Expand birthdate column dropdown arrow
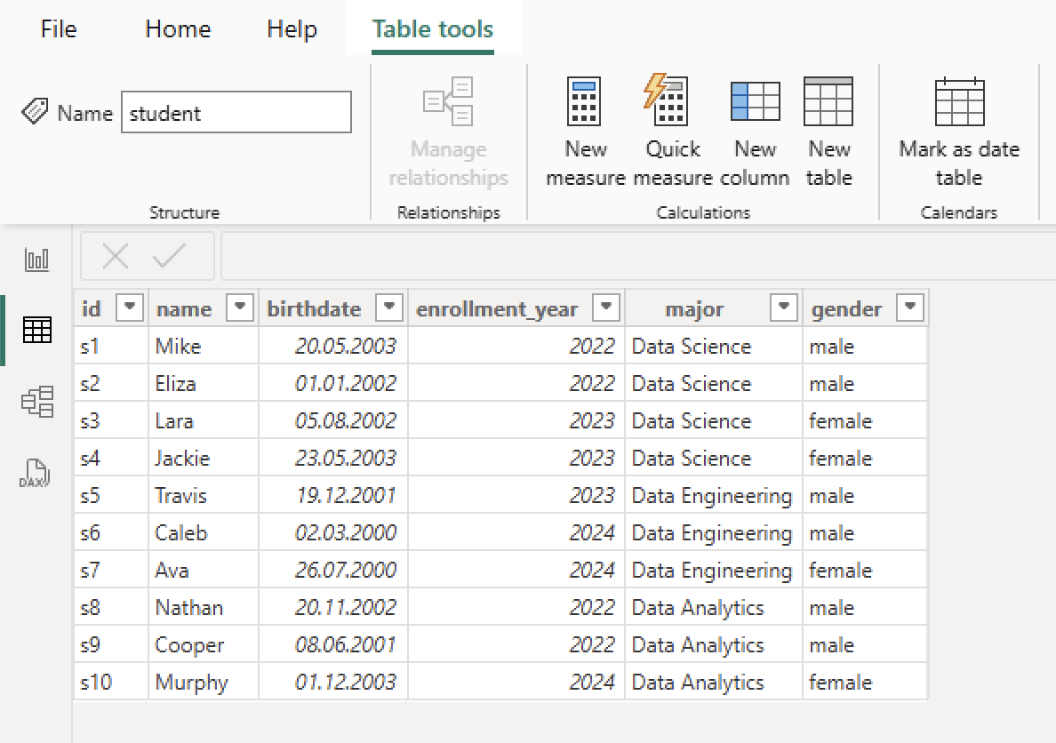Screen dimensions: 1056x743 [389, 308]
